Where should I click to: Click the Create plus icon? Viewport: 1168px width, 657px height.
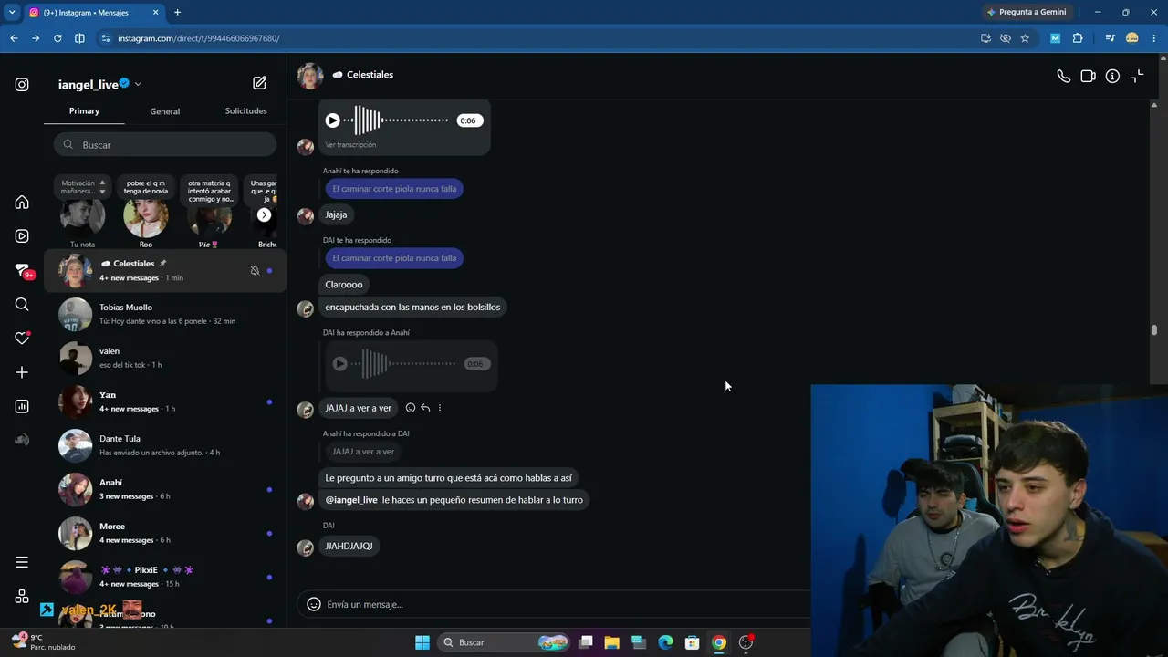click(22, 372)
